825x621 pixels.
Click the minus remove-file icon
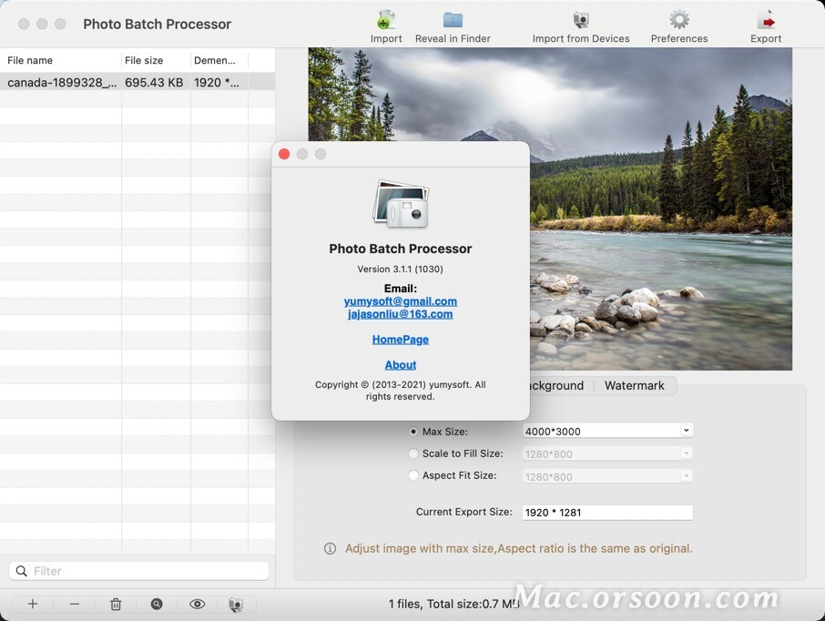[x=74, y=604]
